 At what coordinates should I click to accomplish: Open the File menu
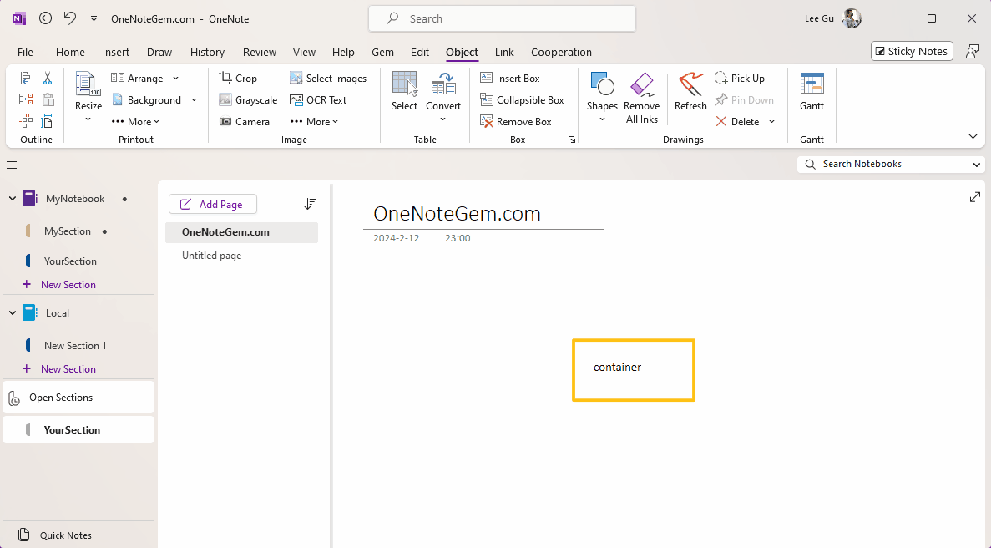(x=25, y=52)
